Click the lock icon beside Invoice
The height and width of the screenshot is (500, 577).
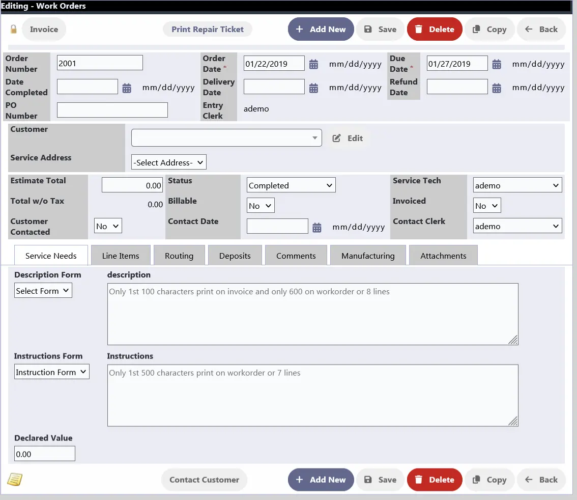pos(14,29)
